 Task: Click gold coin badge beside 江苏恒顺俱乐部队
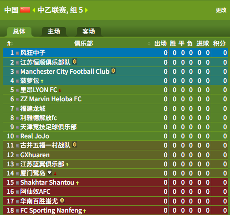74,62
